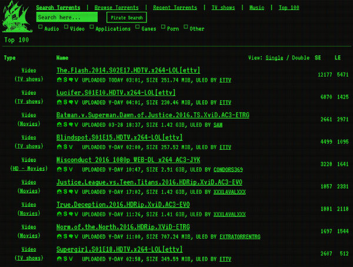
Task: Tick the Applications checkbox
Action: (91, 27)
